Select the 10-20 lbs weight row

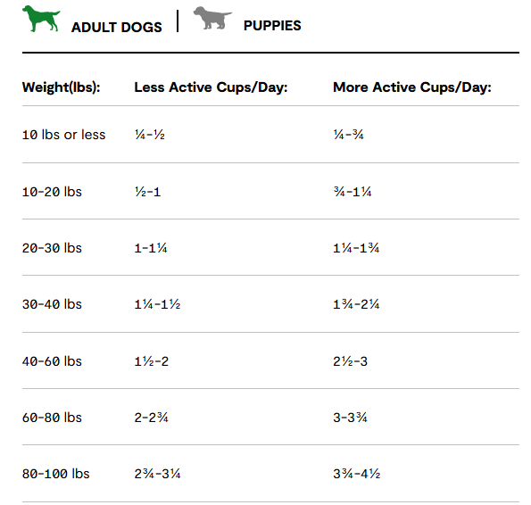click(270, 191)
